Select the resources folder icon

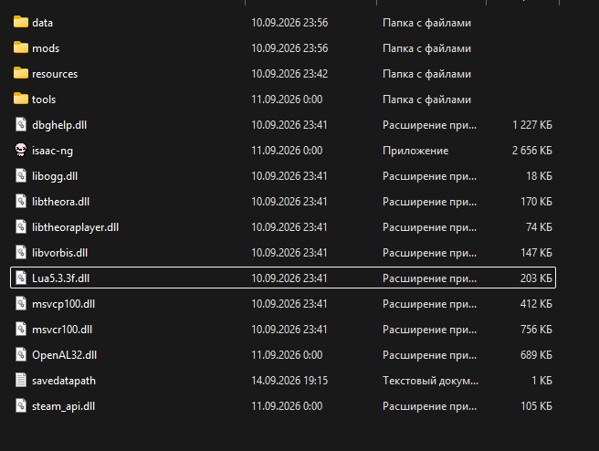tap(21, 73)
